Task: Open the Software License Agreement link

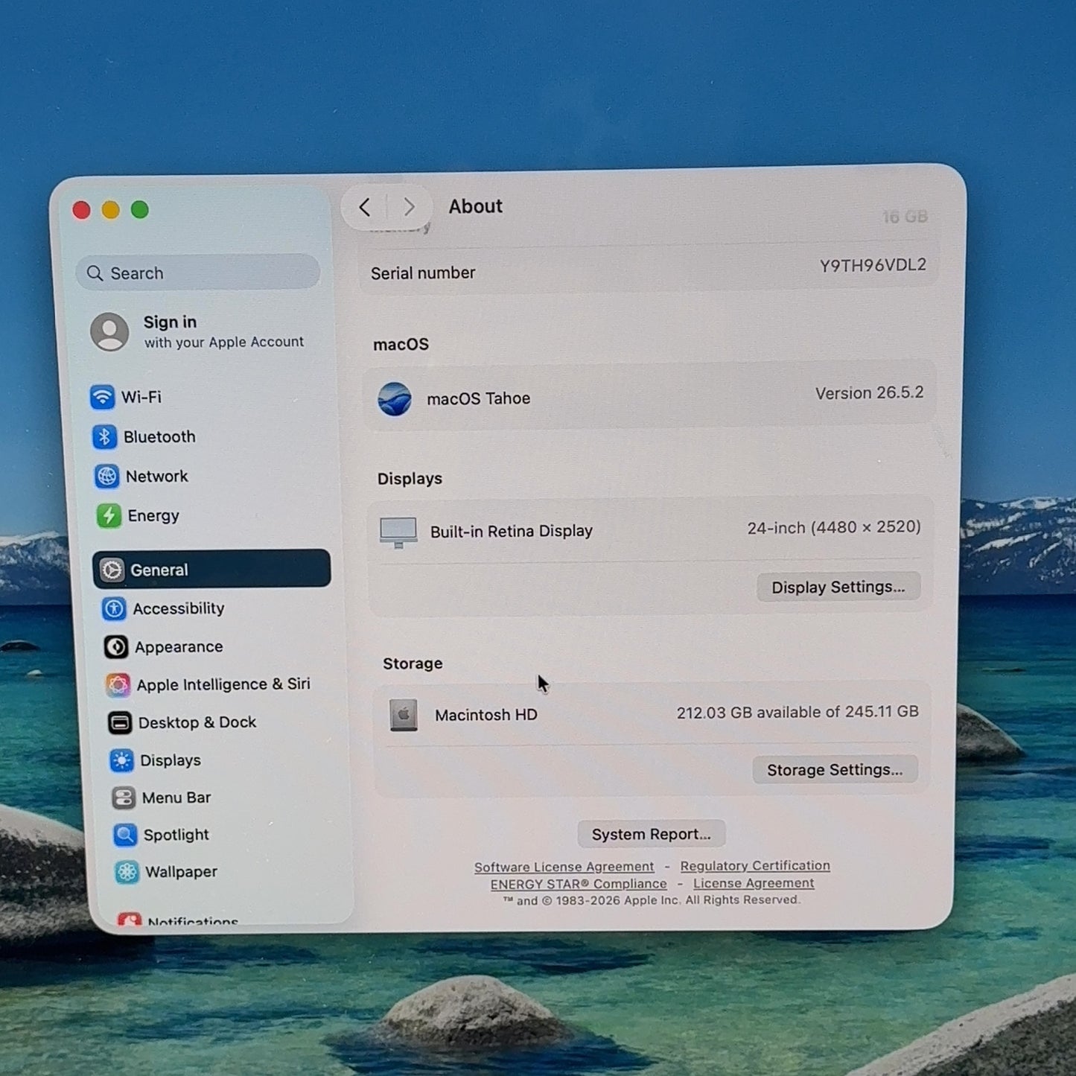Action: [564, 867]
